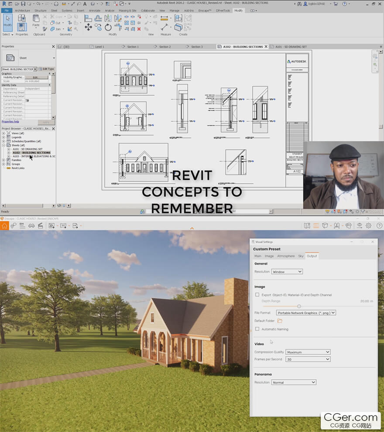
Task: Click the Enscape home icon
Action: 4,226
